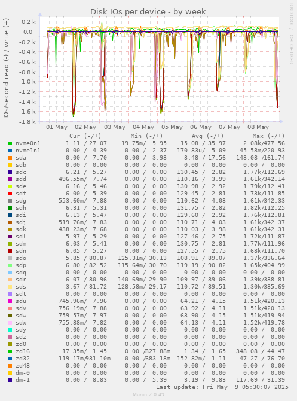Click the zd32 legend entry name
Viewport: 297px width, 401px height.
[23, 359]
